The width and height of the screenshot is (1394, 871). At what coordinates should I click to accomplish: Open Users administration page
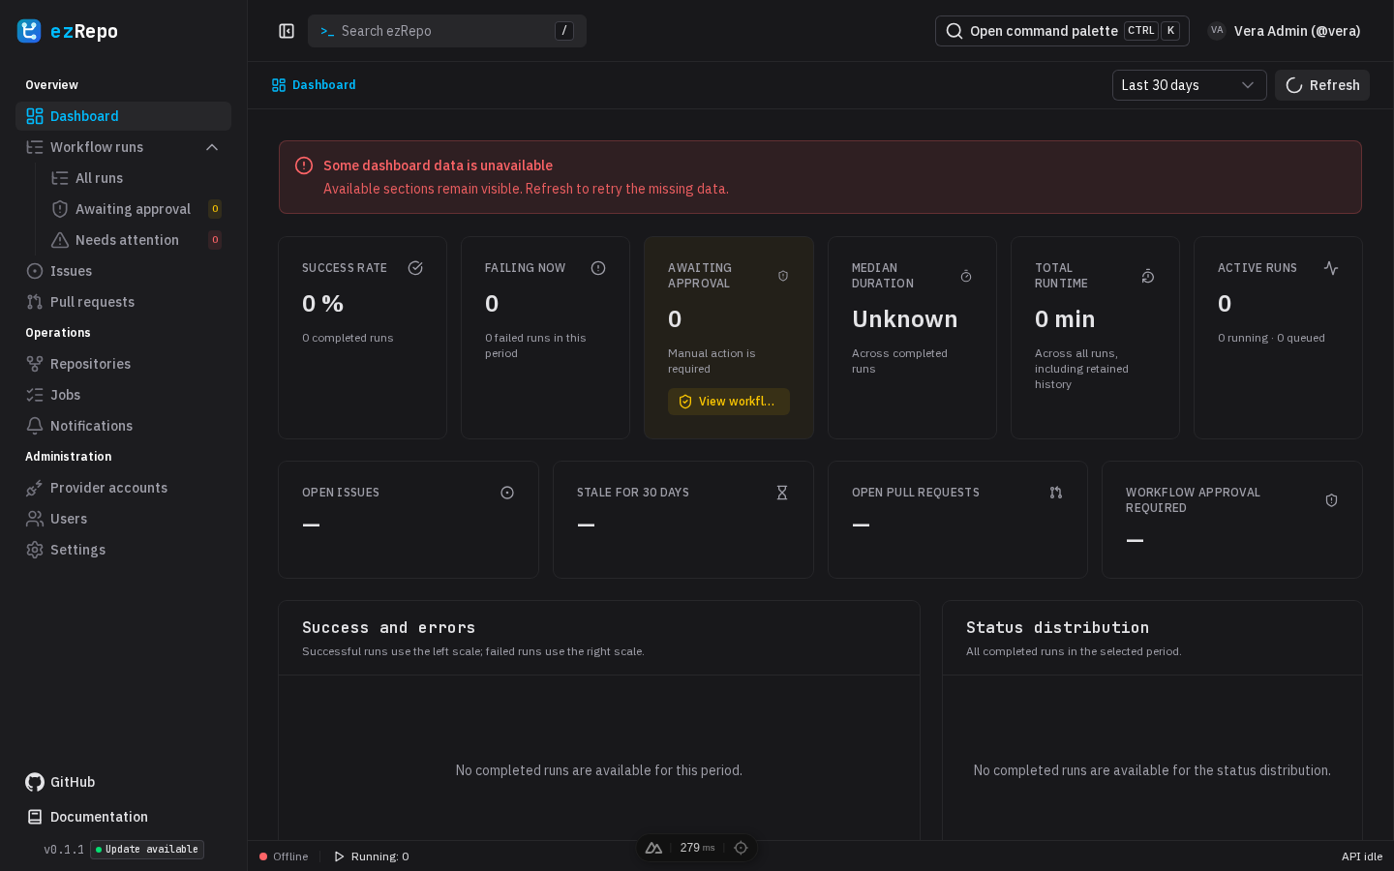(123, 519)
